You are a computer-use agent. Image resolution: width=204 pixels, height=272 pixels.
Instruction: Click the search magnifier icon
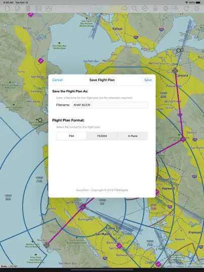[x=134, y=9]
